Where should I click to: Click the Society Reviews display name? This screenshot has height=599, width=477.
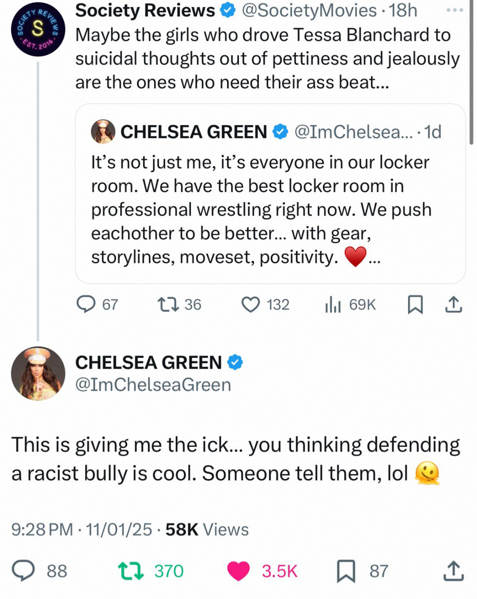tap(145, 10)
